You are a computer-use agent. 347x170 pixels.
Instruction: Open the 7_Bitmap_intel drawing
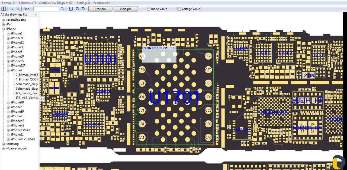[27, 75]
